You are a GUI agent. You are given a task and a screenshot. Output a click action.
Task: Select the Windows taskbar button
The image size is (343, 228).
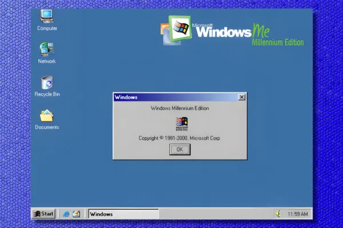click(x=123, y=214)
